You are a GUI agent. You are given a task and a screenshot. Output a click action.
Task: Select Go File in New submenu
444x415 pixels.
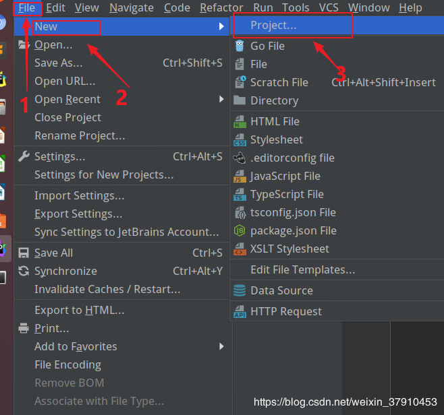(x=337, y=46)
